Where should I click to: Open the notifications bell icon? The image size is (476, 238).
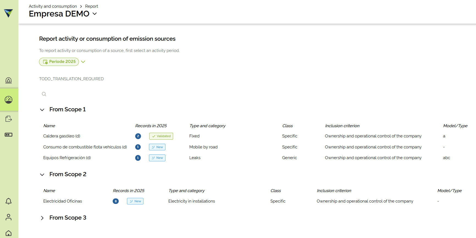tap(9, 201)
